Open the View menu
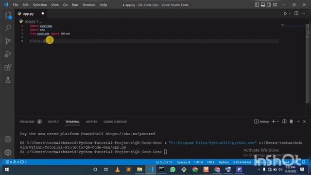The height and width of the screenshot is (175, 311). tap(55, 5)
